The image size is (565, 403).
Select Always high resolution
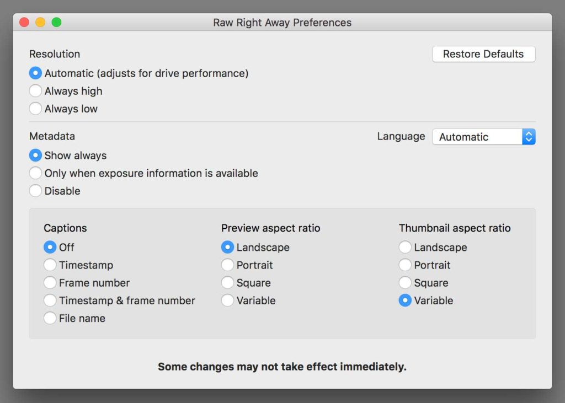point(36,91)
